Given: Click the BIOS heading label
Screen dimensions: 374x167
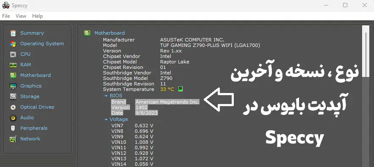Looking at the screenshot, I should tap(116, 96).
